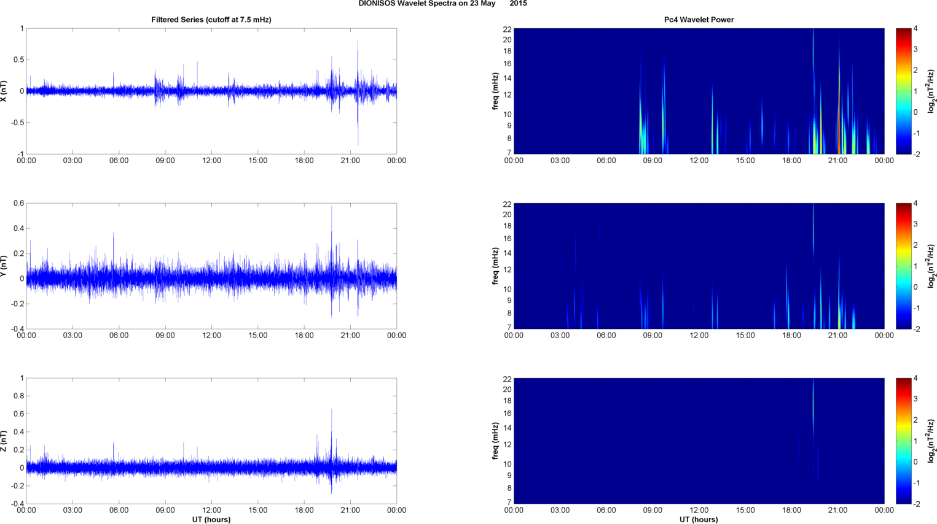Click the 'Z (nT)' axis label

click(x=4, y=441)
